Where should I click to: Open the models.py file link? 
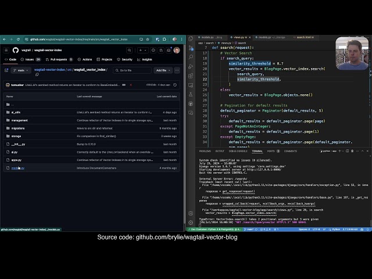[18, 168]
